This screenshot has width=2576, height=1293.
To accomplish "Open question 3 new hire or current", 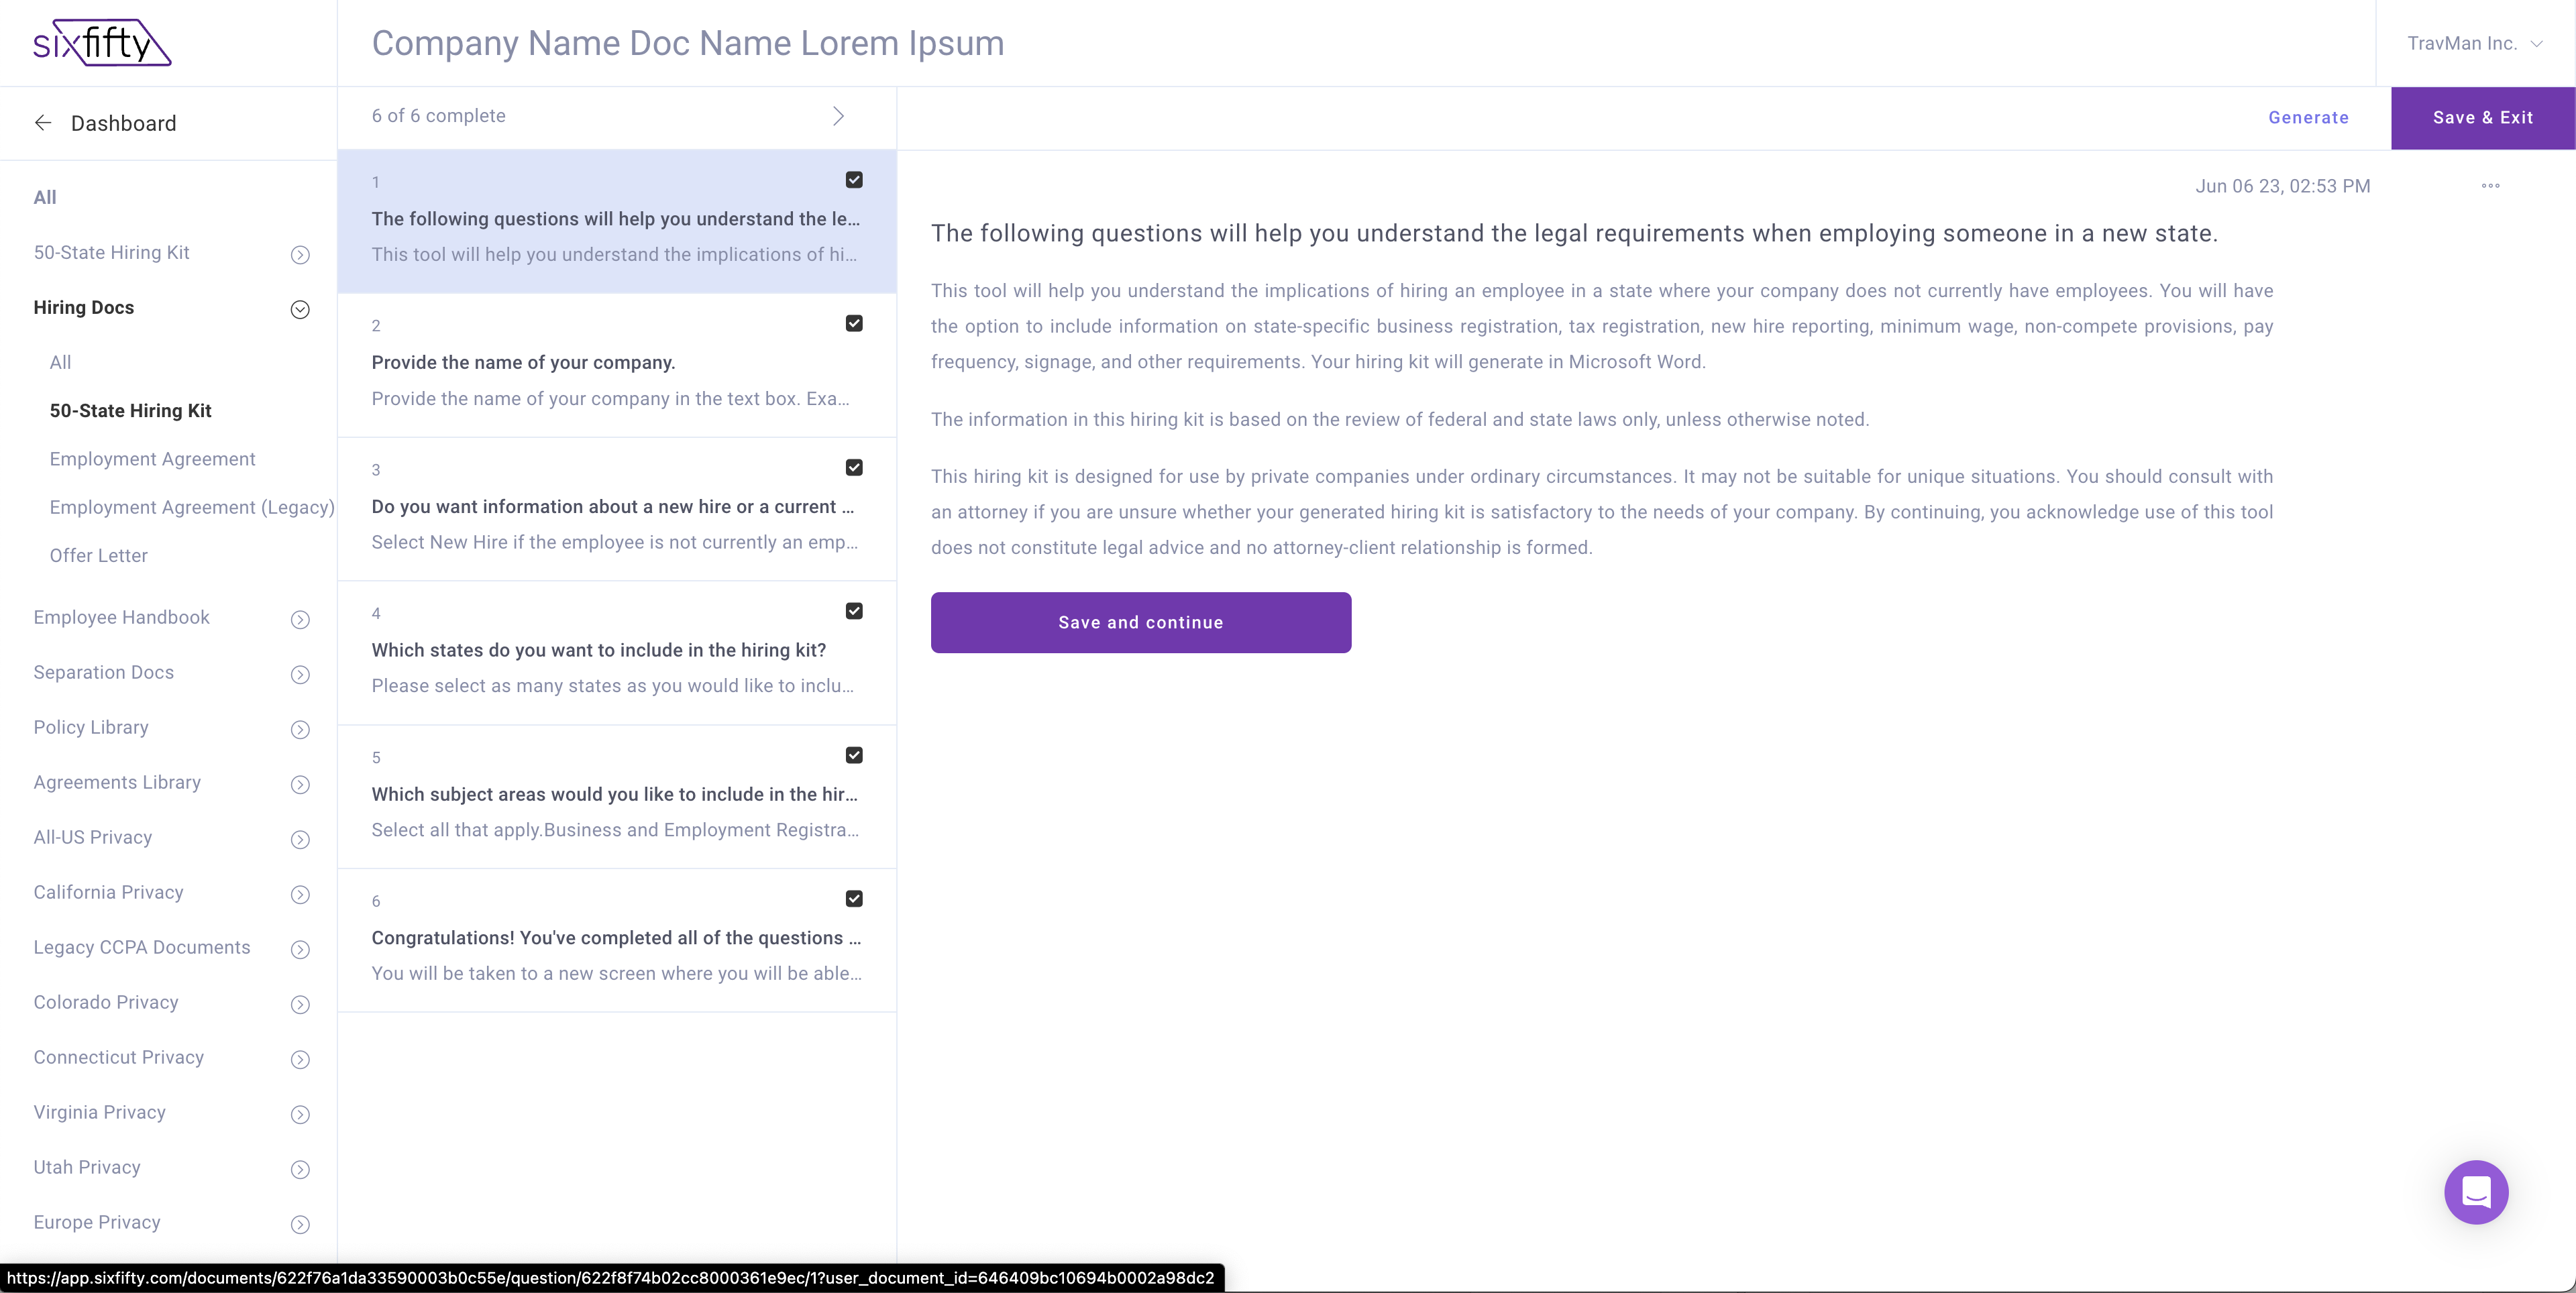I will 612,507.
